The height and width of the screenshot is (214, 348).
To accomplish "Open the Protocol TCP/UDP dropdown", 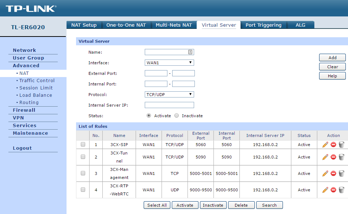I will [169, 95].
